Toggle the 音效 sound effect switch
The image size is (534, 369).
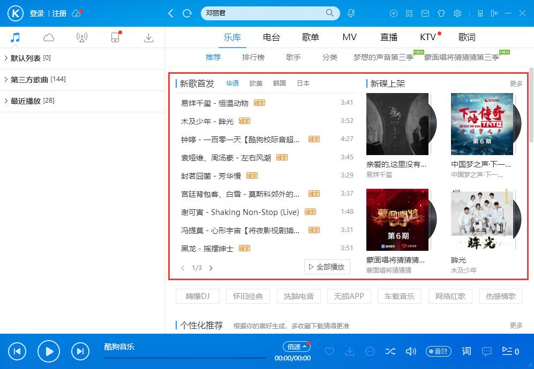click(438, 351)
